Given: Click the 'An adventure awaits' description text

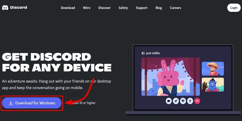Looking at the screenshot, I should (57, 84).
